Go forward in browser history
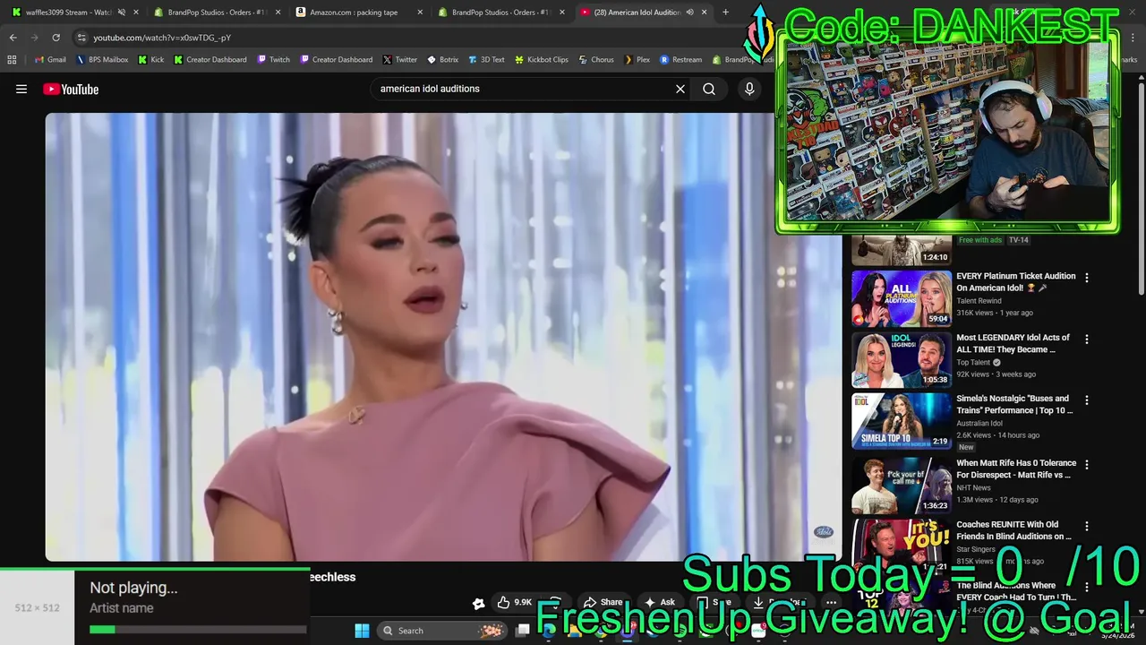 pyautogui.click(x=34, y=38)
